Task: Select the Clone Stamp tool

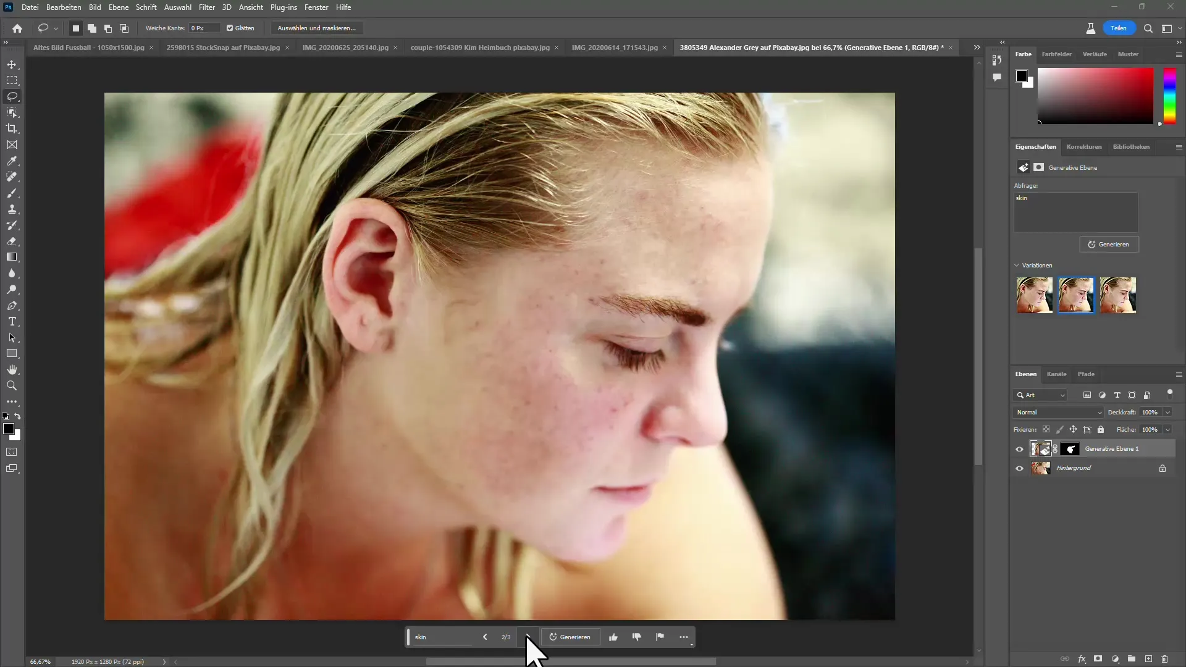Action: [x=12, y=210]
